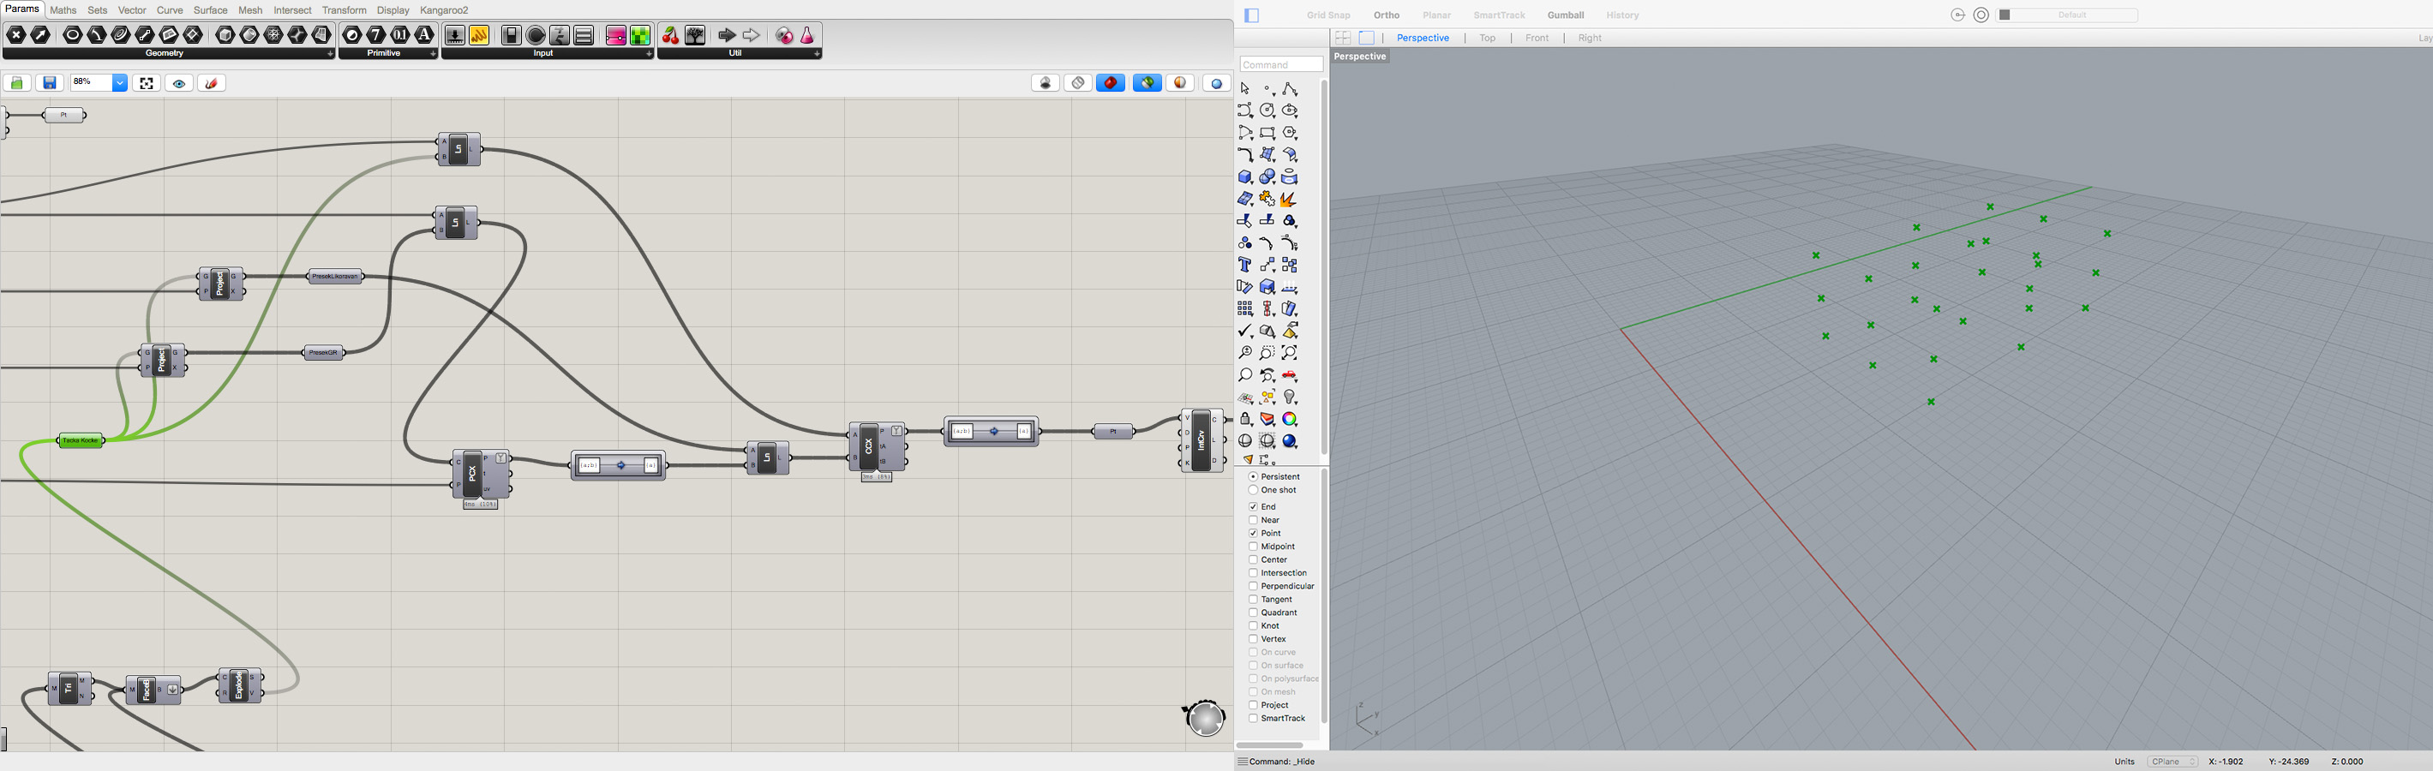Zoom extents on Grasshopper canvas
The height and width of the screenshot is (771, 2433).
pos(147,83)
